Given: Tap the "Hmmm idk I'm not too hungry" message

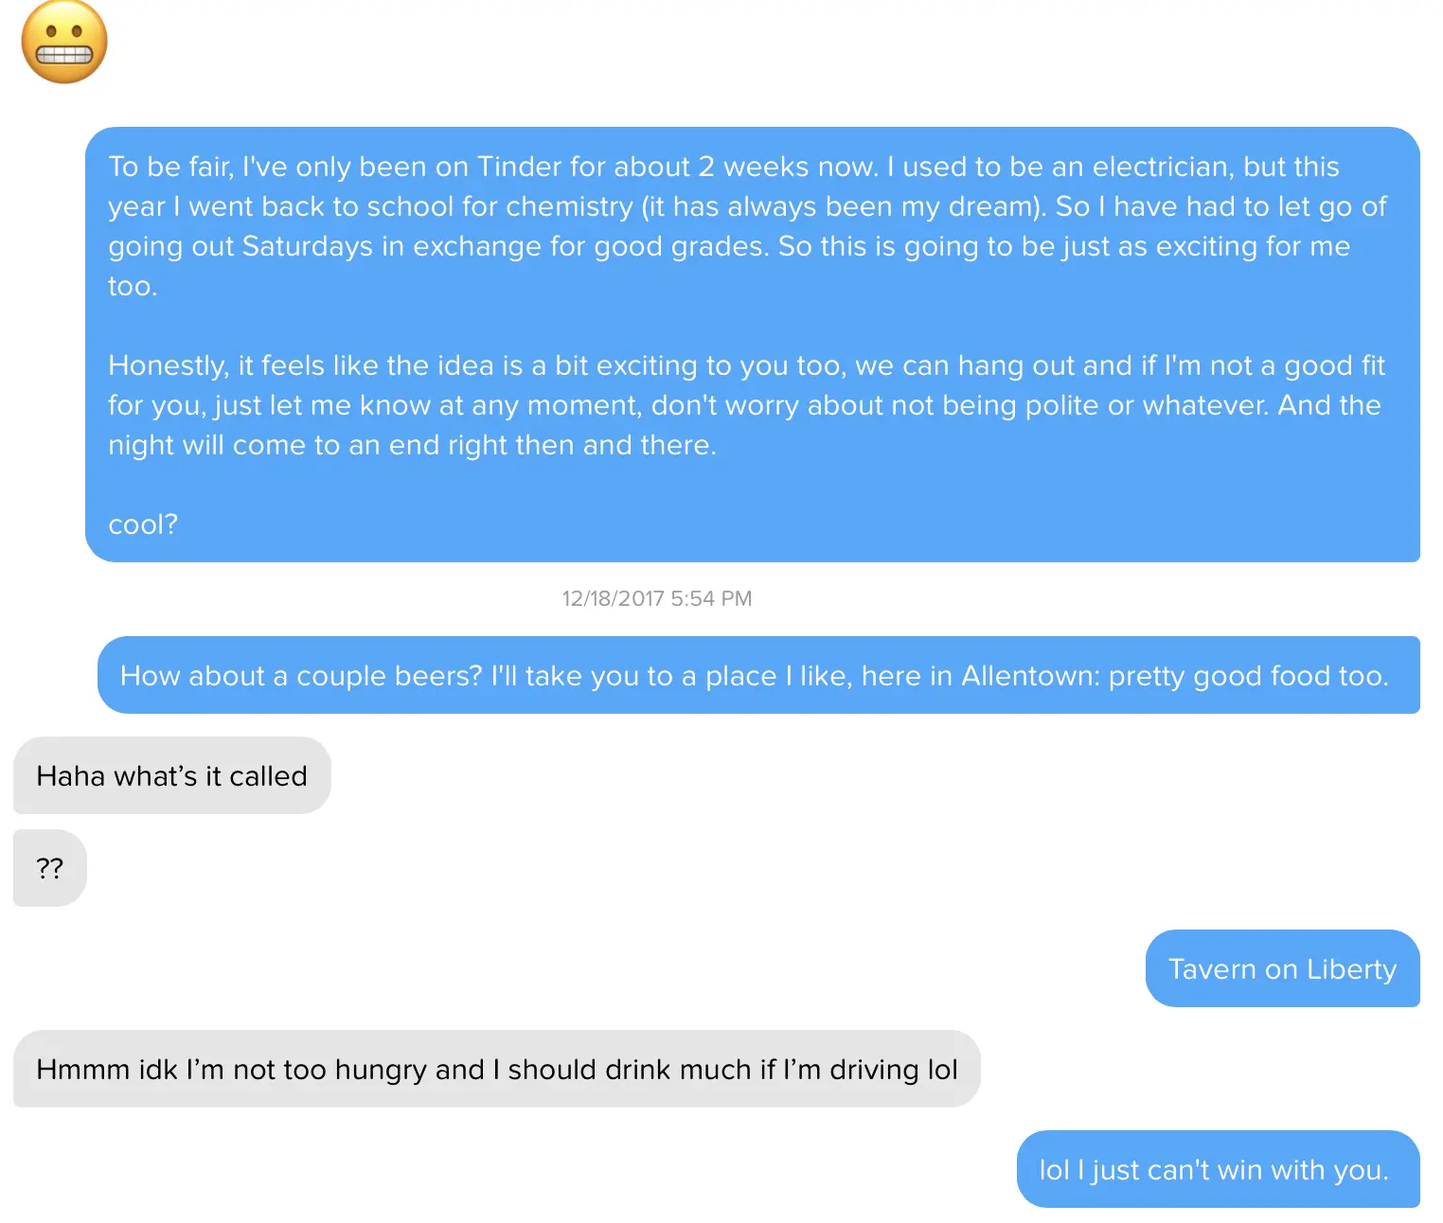Looking at the screenshot, I should [497, 1069].
